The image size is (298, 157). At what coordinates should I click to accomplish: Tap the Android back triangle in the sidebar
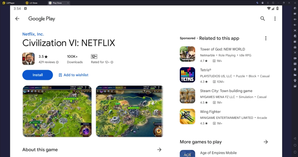[x=295, y=138]
